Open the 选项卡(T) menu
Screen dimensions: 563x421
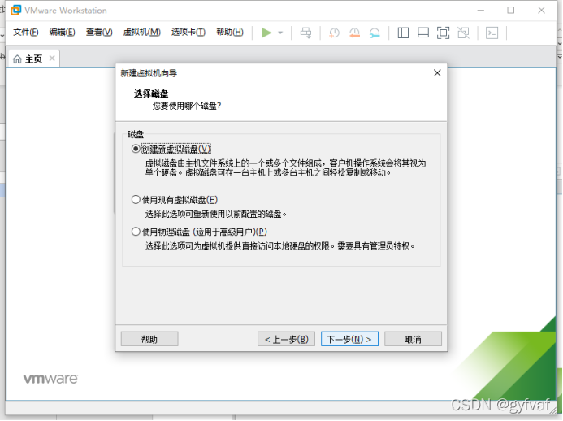point(188,33)
